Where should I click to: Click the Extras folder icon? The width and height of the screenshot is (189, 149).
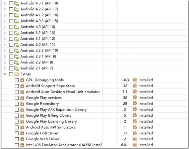16,74
